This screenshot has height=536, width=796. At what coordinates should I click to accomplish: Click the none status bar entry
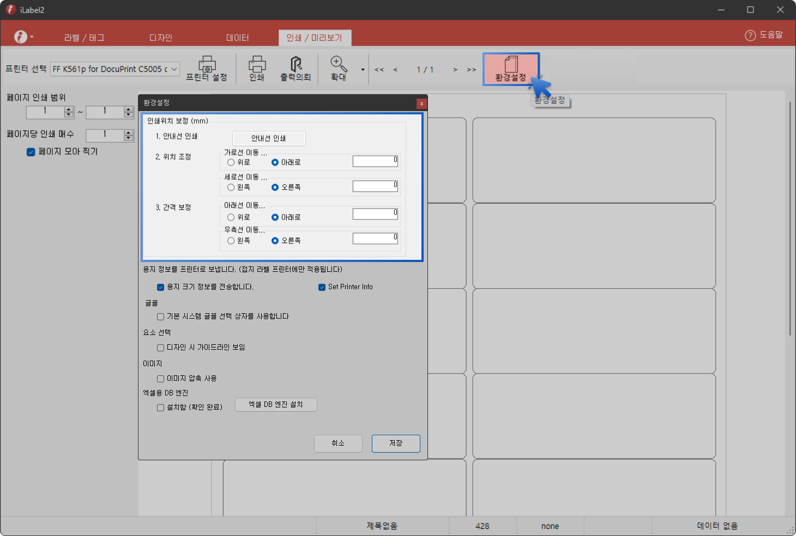[x=550, y=526]
